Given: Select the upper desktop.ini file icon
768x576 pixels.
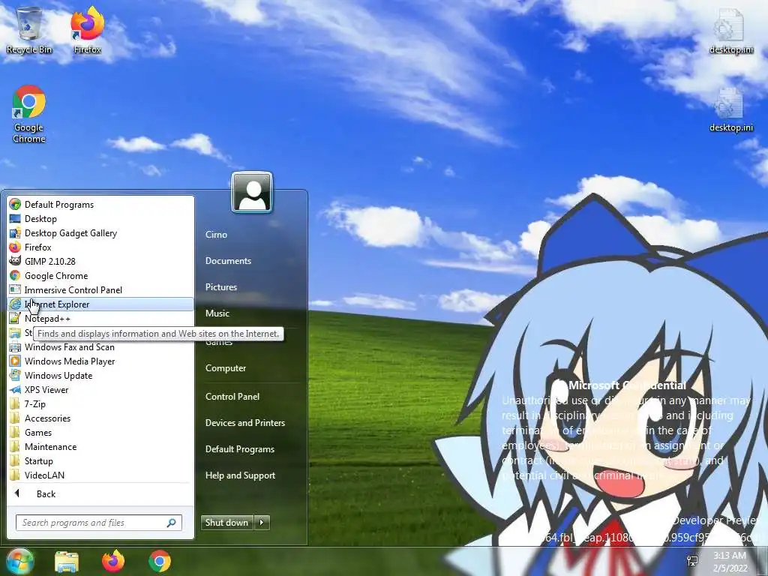Looking at the screenshot, I should (730, 31).
